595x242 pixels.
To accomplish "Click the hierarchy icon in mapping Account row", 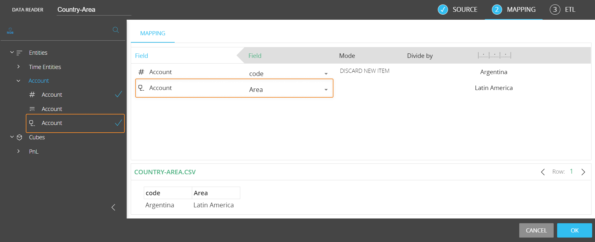I will (x=141, y=88).
